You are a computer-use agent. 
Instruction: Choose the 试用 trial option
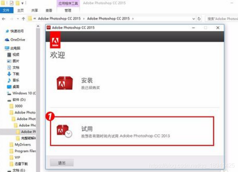132,131
